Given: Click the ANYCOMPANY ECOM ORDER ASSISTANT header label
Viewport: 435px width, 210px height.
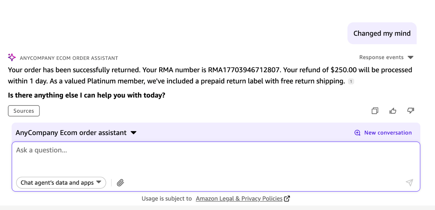Looking at the screenshot, I should [x=69, y=58].
